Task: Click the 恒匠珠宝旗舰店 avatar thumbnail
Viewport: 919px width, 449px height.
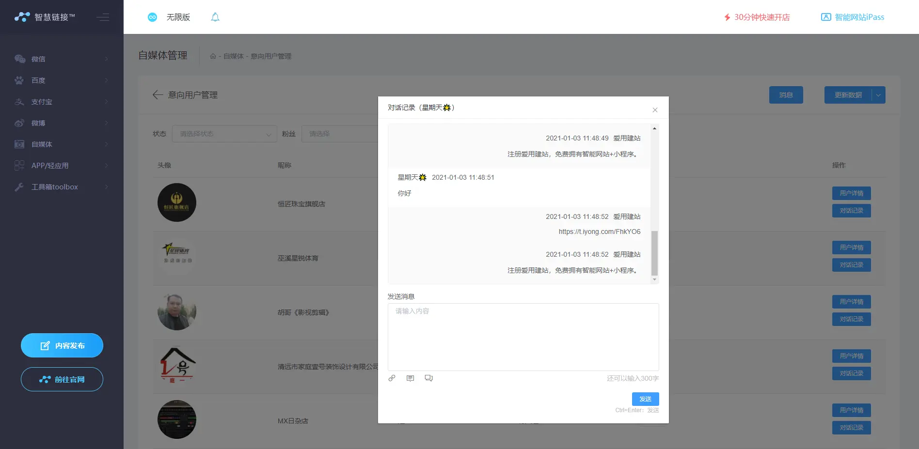Action: coord(177,202)
